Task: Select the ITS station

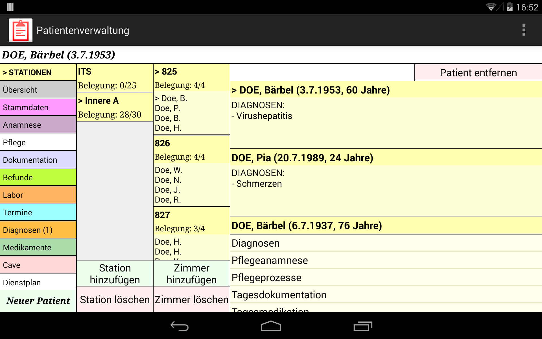Action: click(x=115, y=78)
